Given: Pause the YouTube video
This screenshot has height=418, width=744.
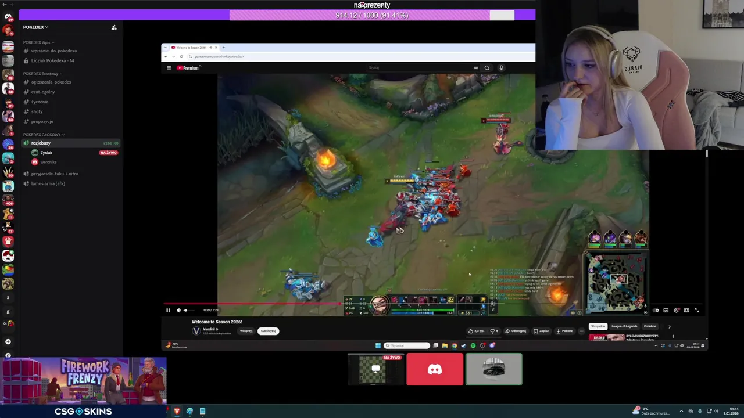Looking at the screenshot, I should pos(168,310).
